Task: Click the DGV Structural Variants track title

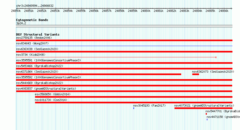Action: click(x=38, y=34)
